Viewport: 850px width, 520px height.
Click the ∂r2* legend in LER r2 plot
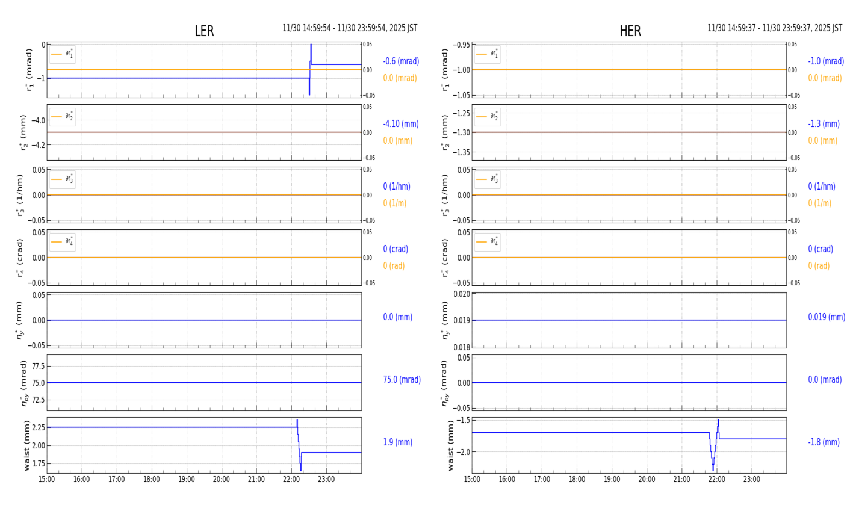[x=63, y=117]
